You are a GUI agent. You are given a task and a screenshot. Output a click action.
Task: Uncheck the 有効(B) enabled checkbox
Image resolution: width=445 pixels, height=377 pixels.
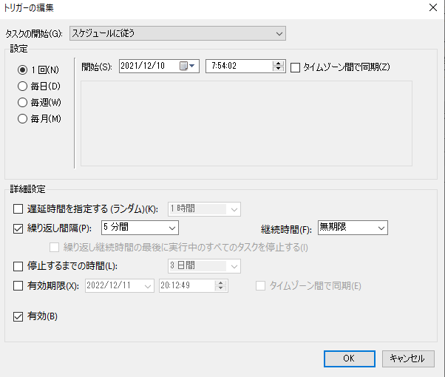(x=18, y=316)
